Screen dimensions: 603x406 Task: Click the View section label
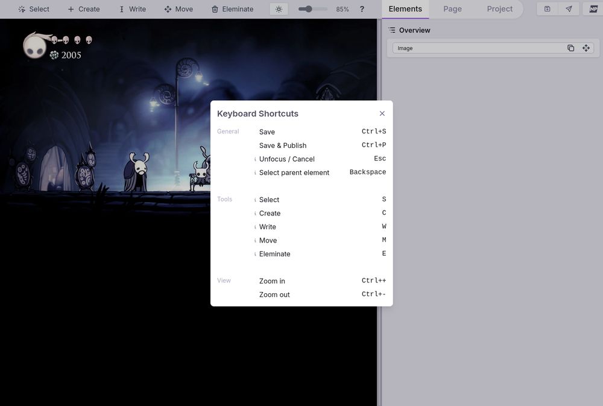(x=224, y=281)
